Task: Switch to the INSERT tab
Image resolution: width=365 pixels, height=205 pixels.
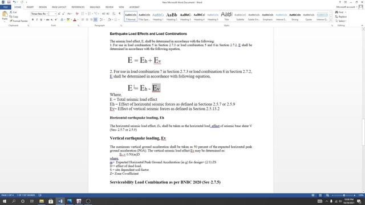Action: pos(30,7)
